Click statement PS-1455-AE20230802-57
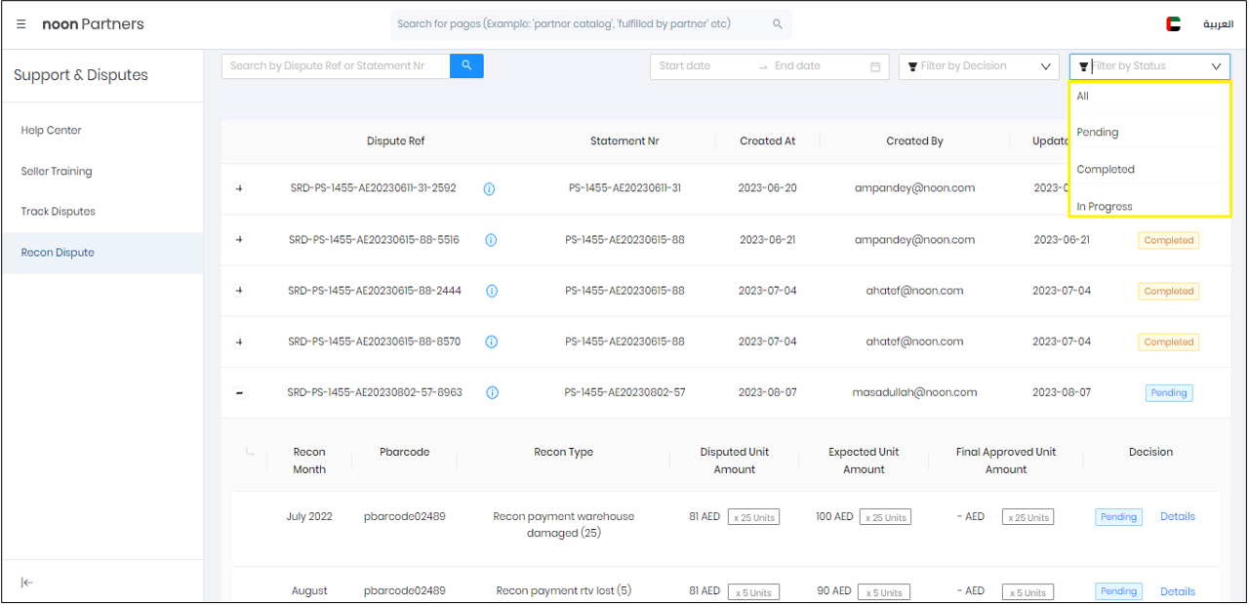1249x605 pixels. (x=624, y=392)
